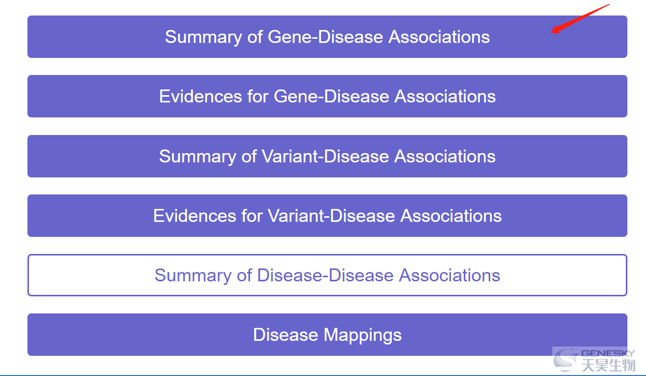This screenshot has height=376, width=646.
Task: Choose the outlined Summary of Disease-Disease Associations
Action: pos(327,275)
